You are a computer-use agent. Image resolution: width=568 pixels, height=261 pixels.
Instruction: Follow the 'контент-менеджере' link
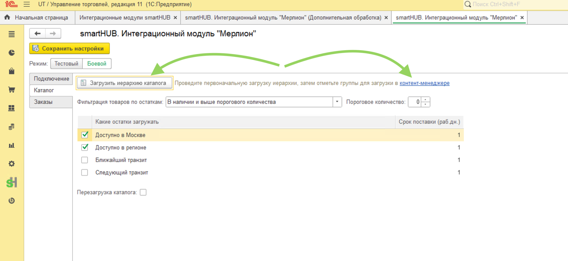pyautogui.click(x=424, y=83)
